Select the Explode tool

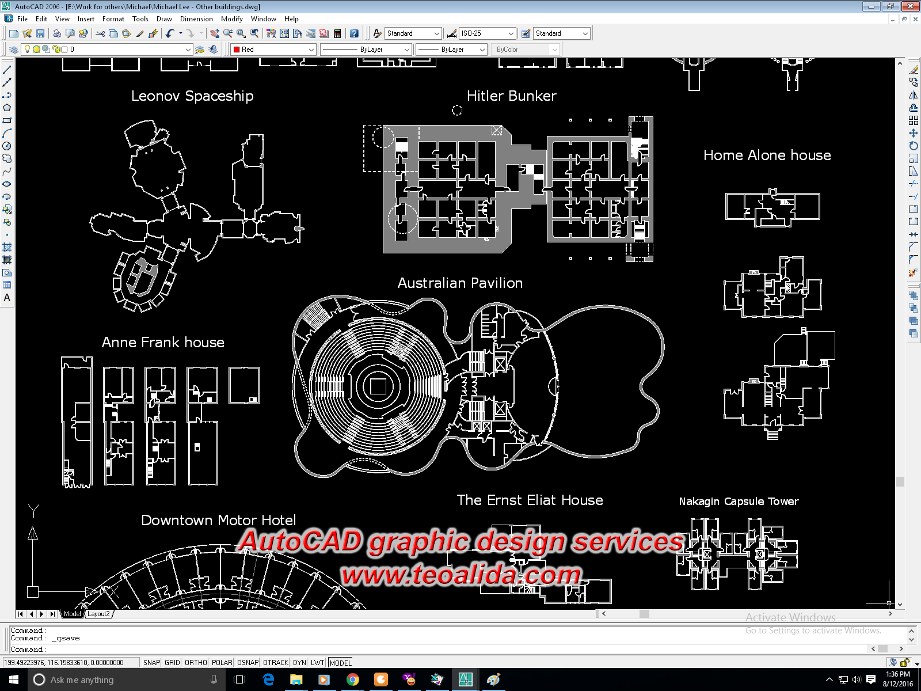click(914, 272)
